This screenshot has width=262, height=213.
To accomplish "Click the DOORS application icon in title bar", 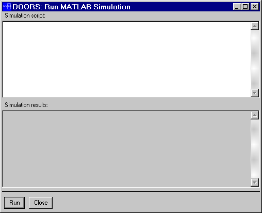I will [7, 7].
